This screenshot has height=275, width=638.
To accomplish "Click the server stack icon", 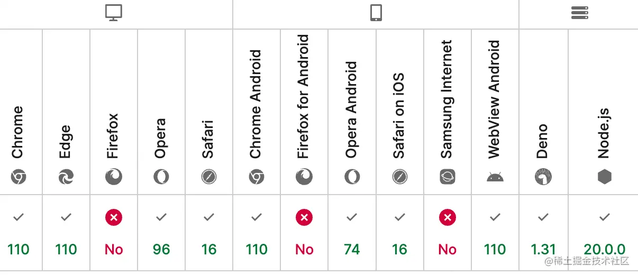I will pos(580,13).
